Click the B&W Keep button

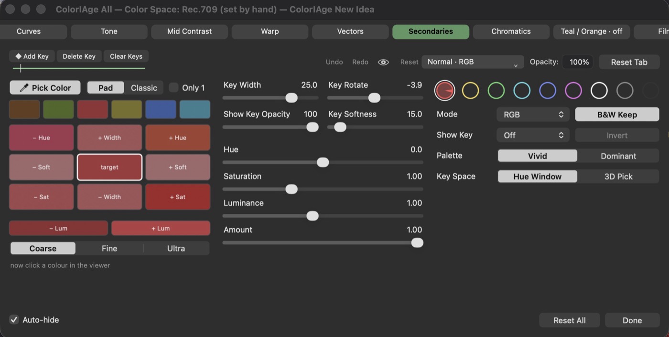point(617,115)
